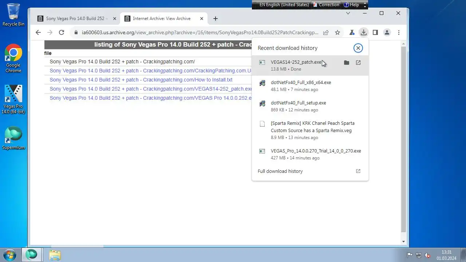The height and width of the screenshot is (262, 466).
Task: Open the VEGAS Pro 14.0.0.252 exe link
Action: pyautogui.click(x=151, y=98)
